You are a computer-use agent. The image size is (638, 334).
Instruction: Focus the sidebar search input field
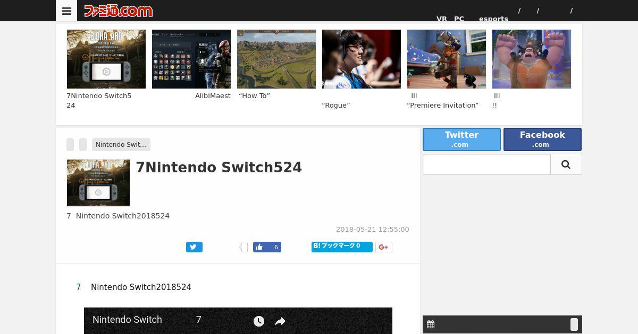486,164
